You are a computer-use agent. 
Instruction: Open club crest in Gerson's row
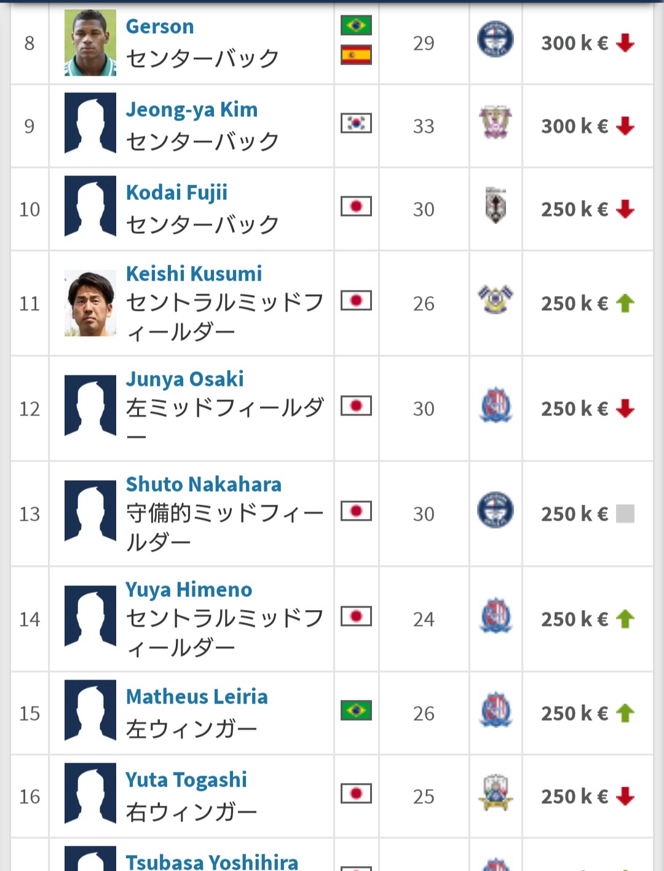click(495, 40)
